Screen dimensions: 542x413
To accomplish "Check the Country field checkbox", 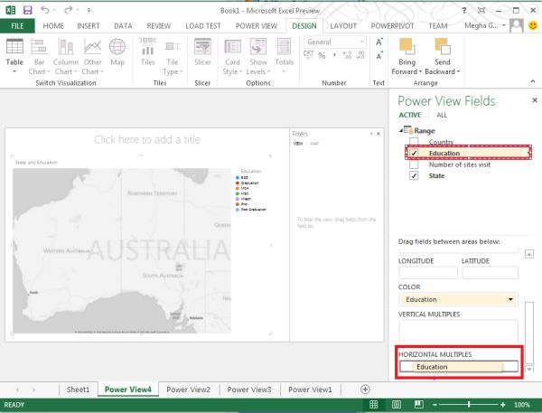I will (x=414, y=142).
